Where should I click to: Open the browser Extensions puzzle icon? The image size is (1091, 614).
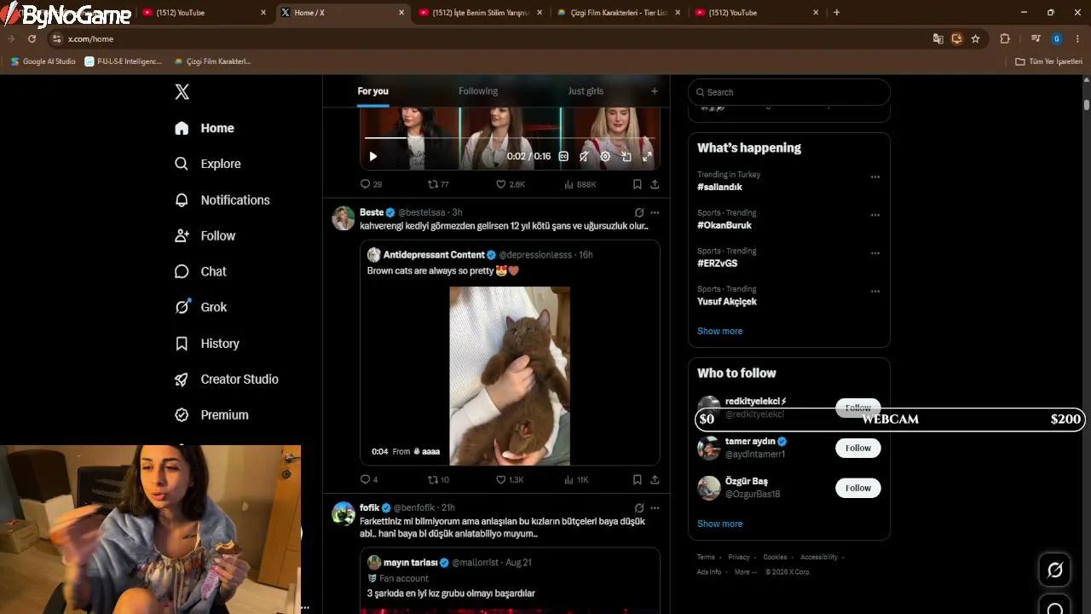(x=1004, y=38)
